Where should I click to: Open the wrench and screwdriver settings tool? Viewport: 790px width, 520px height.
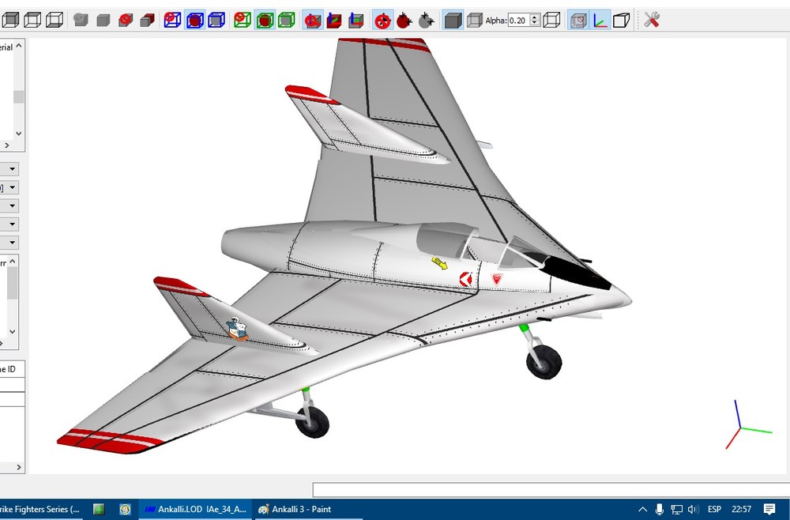click(x=652, y=21)
